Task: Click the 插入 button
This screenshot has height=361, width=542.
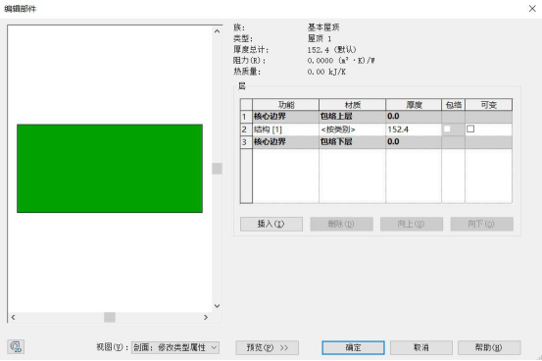Action: [271, 224]
